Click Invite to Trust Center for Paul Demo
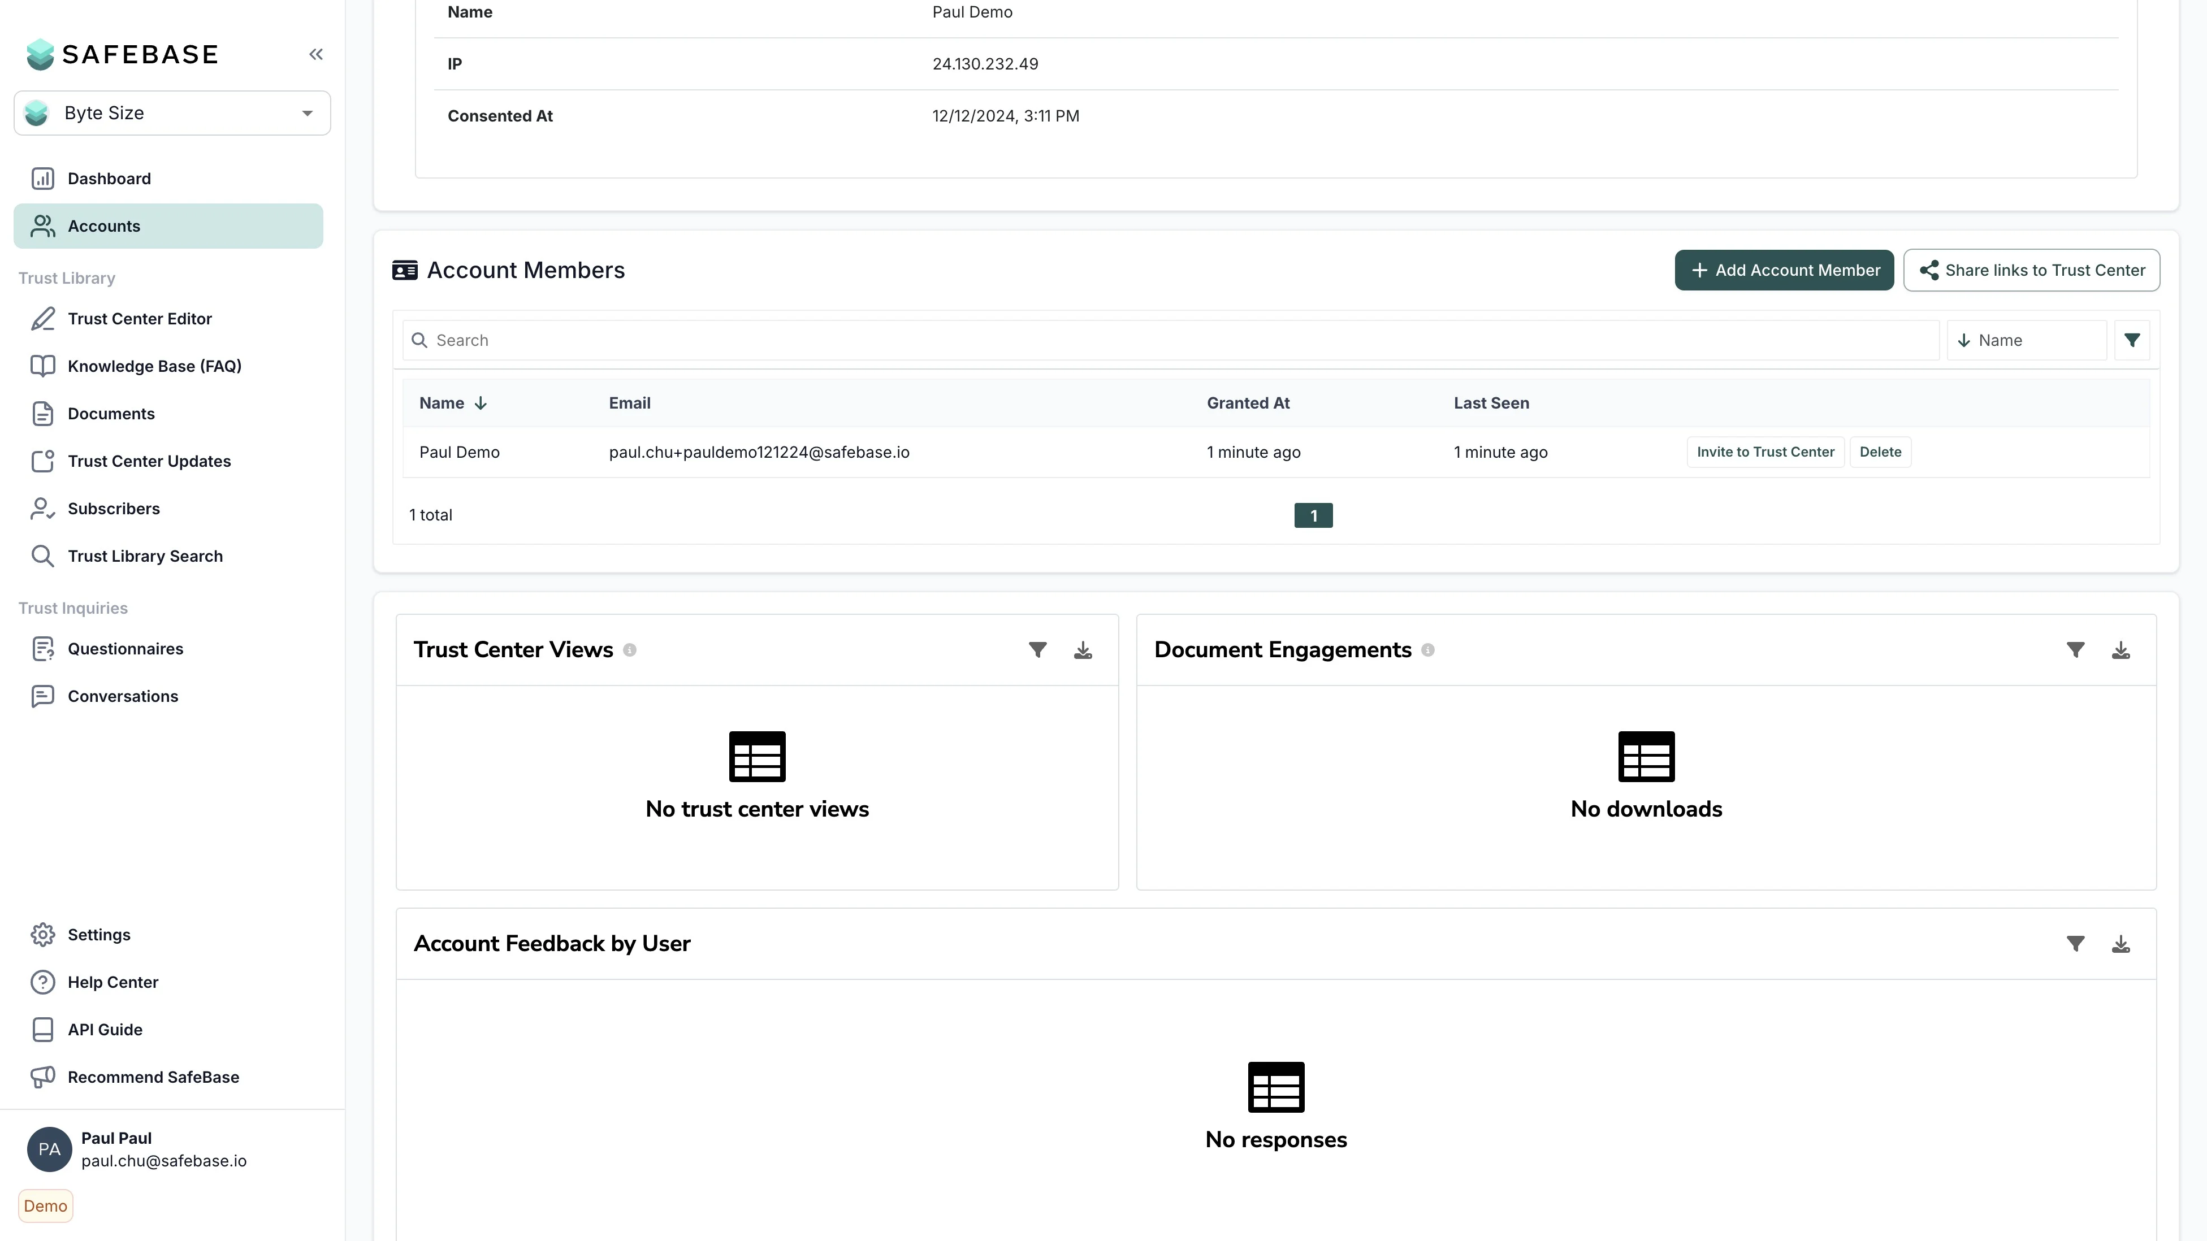Screen dimensions: 2207x1241 (1765, 452)
